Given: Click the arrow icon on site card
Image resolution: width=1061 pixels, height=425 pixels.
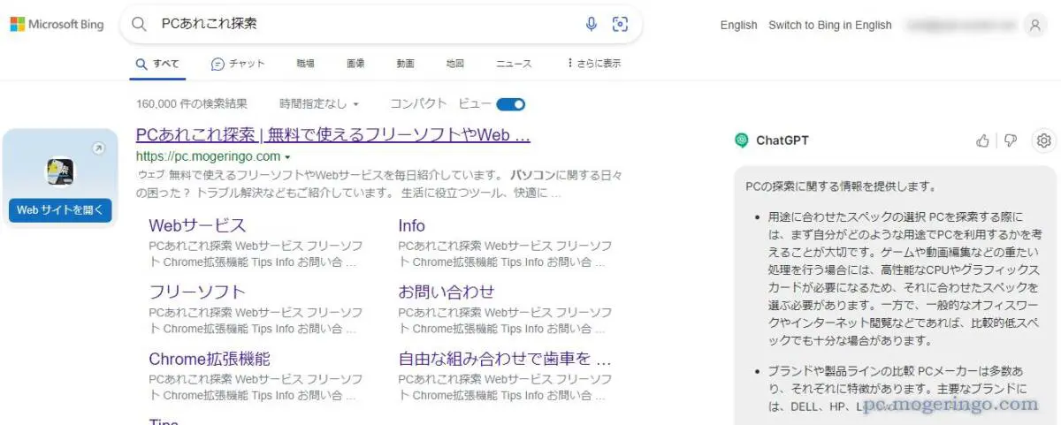Looking at the screenshot, I should click(98, 148).
